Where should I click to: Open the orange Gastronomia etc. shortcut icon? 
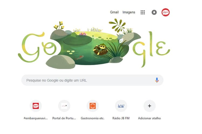[x=93, y=106]
